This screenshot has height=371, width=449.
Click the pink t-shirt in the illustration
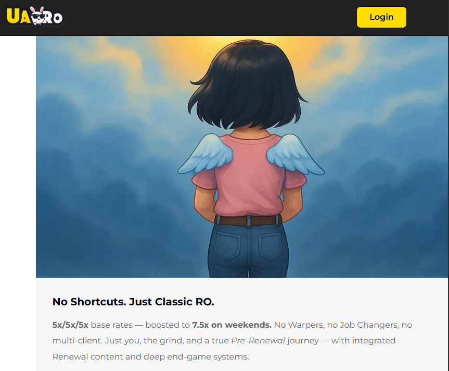tap(249, 176)
